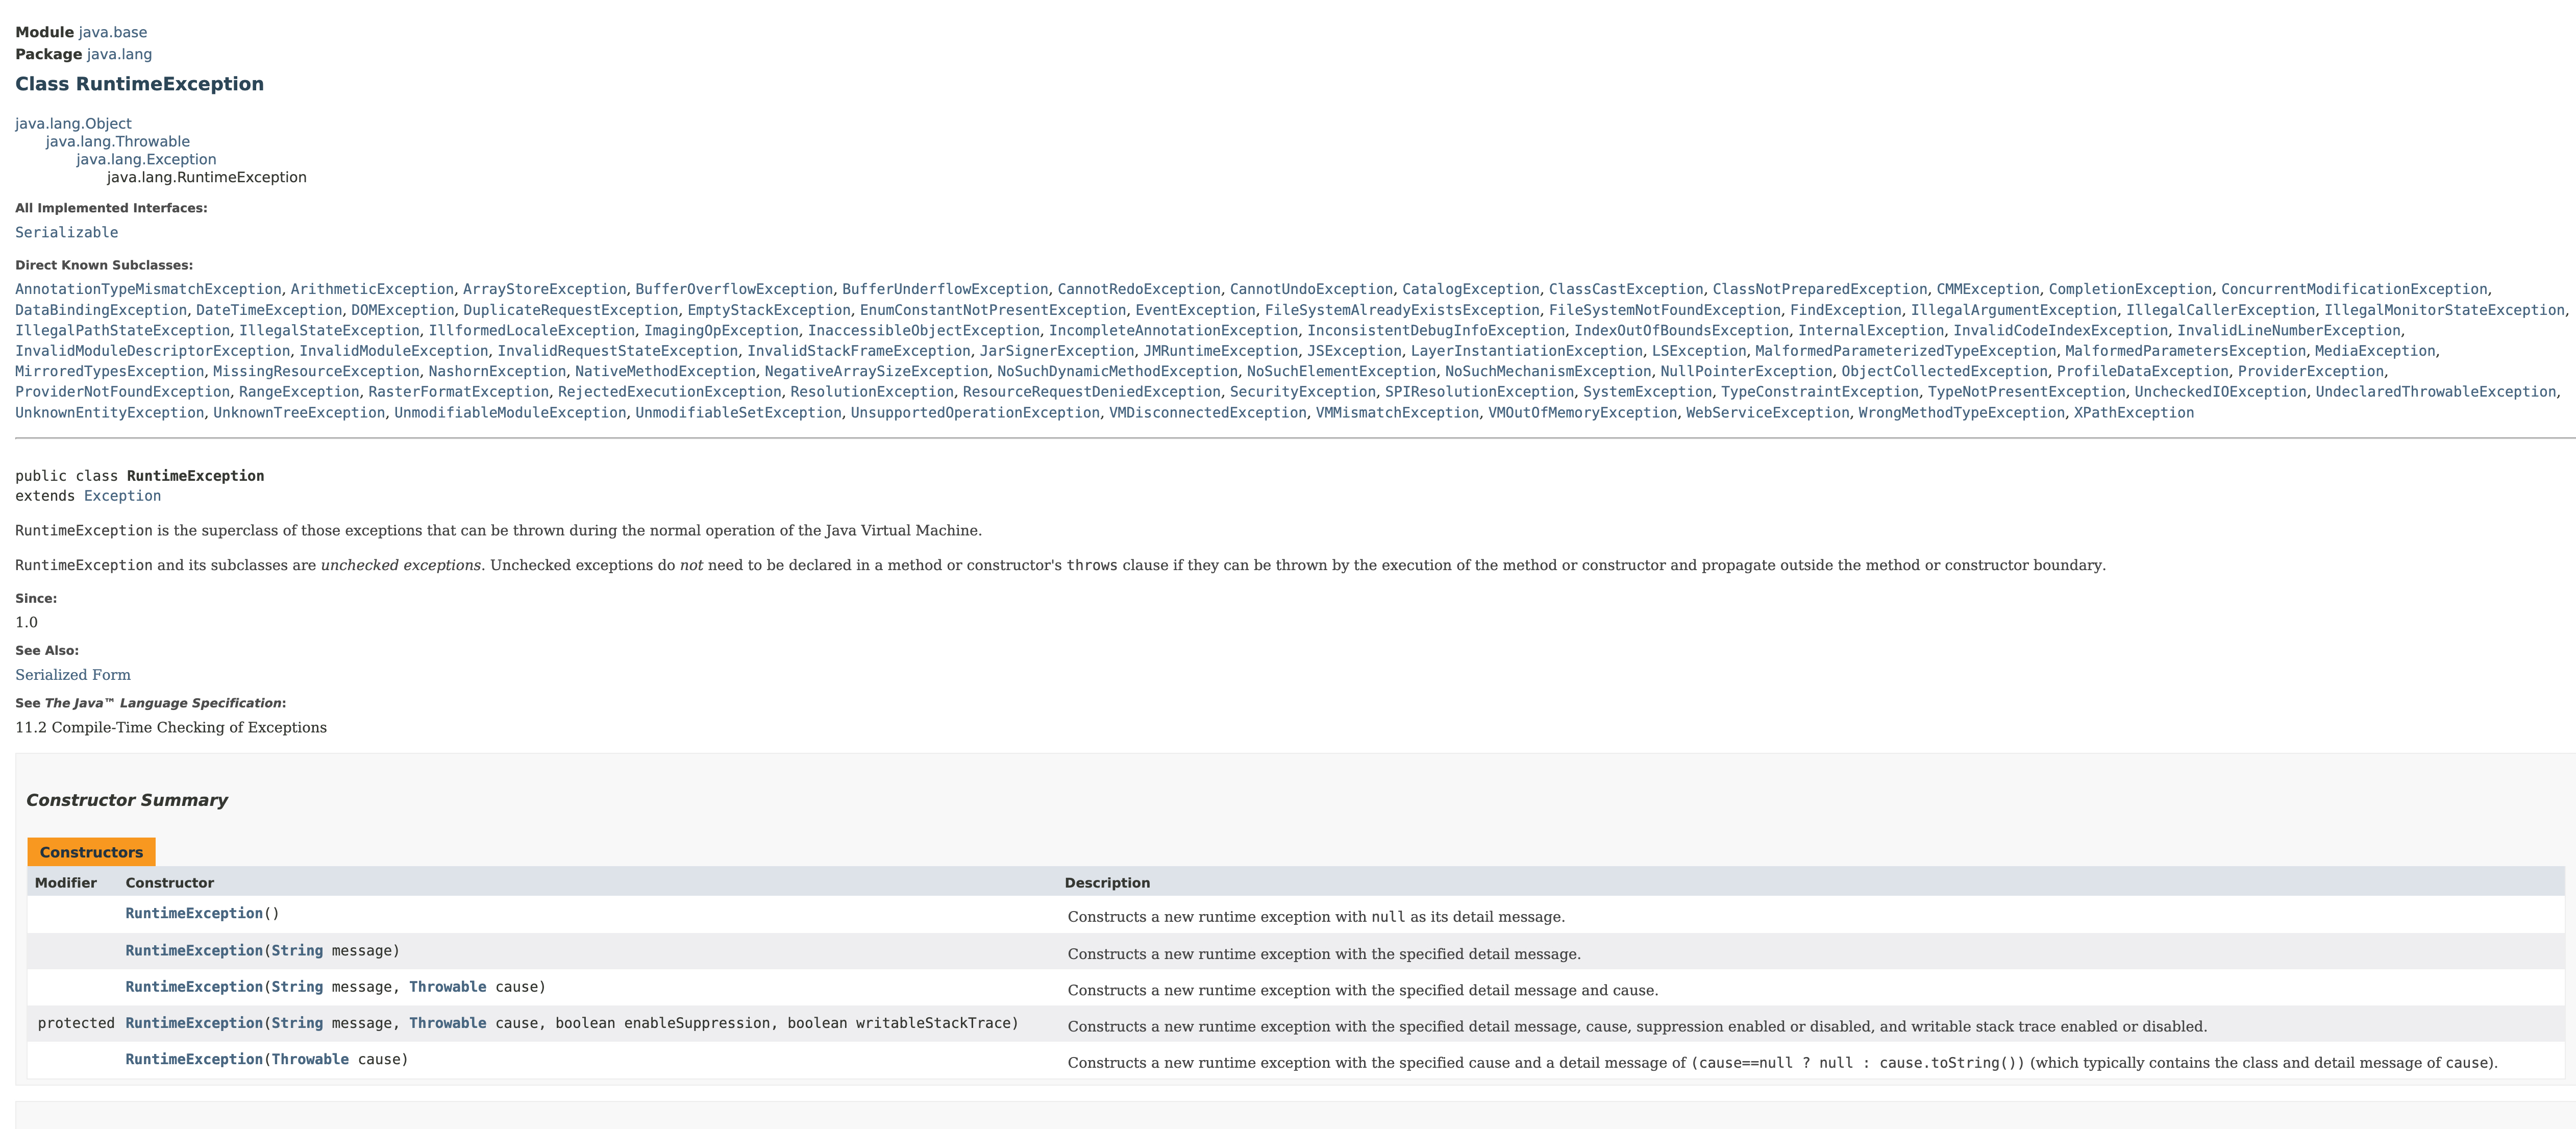Go to ClassCastException subclass
The width and height of the screenshot is (2576, 1129).
coord(1625,290)
